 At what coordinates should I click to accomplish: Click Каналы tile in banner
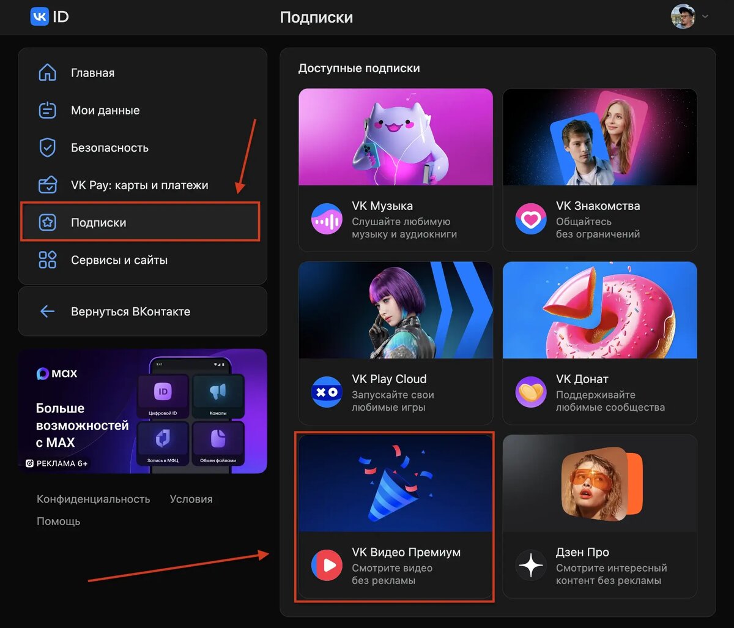tap(218, 396)
